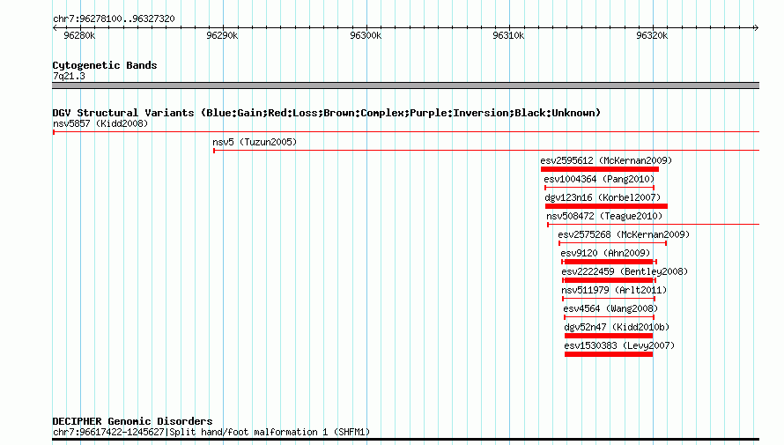Click the 96320k ruler position
The image size is (784, 445).
point(652,35)
